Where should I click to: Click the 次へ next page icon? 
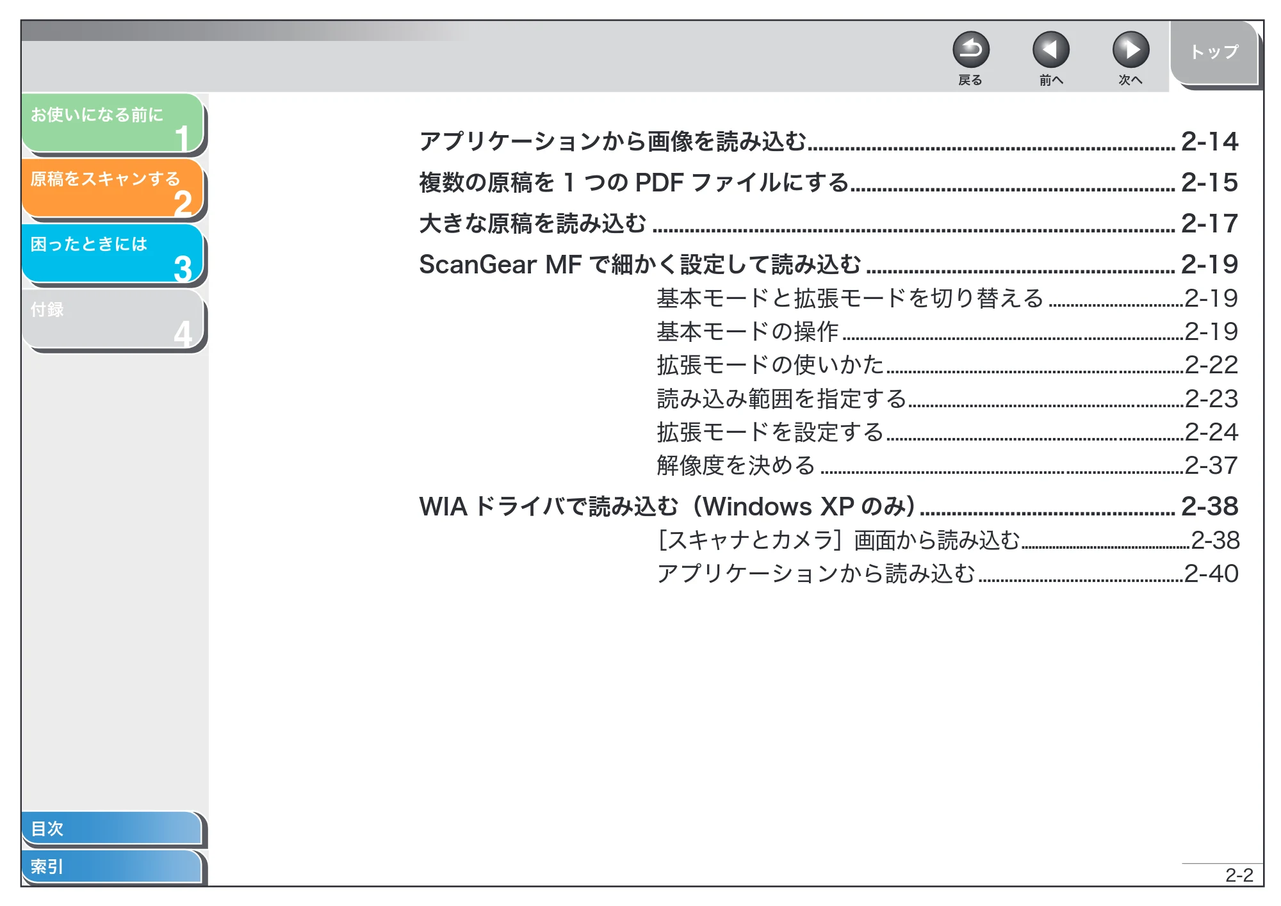tap(1131, 50)
